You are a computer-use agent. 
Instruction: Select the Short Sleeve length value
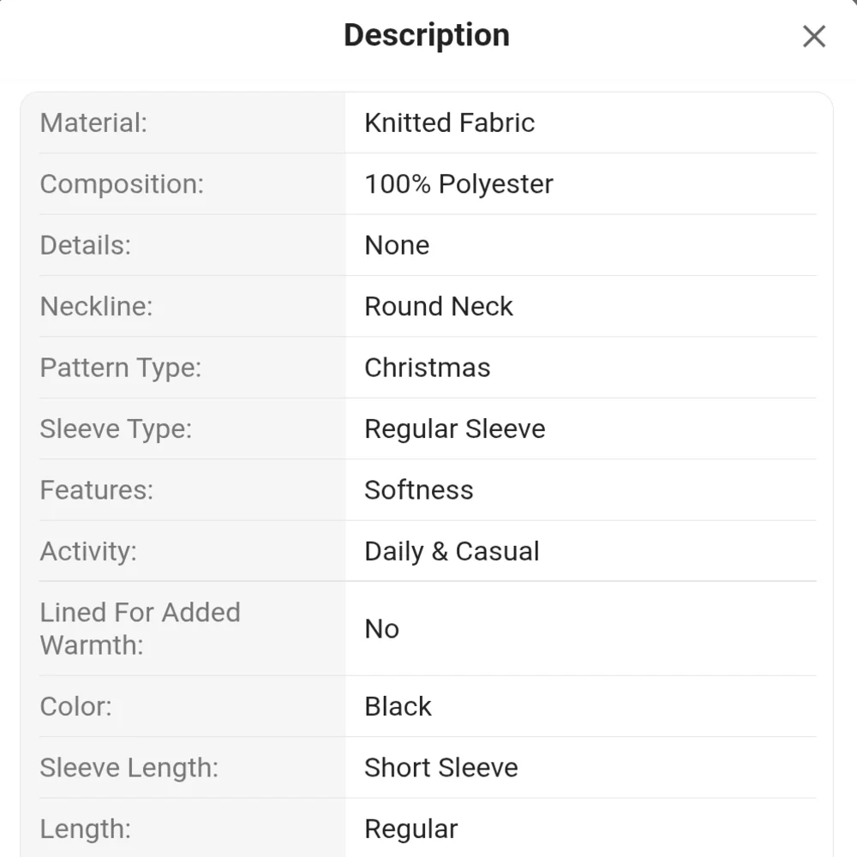coord(440,768)
